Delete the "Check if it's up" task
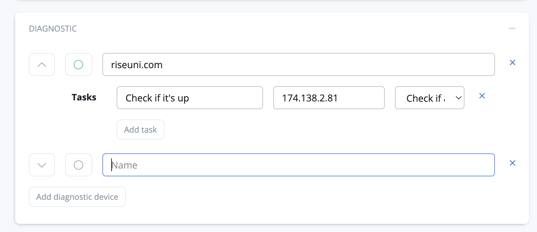The width and height of the screenshot is (537, 232). [x=482, y=96]
